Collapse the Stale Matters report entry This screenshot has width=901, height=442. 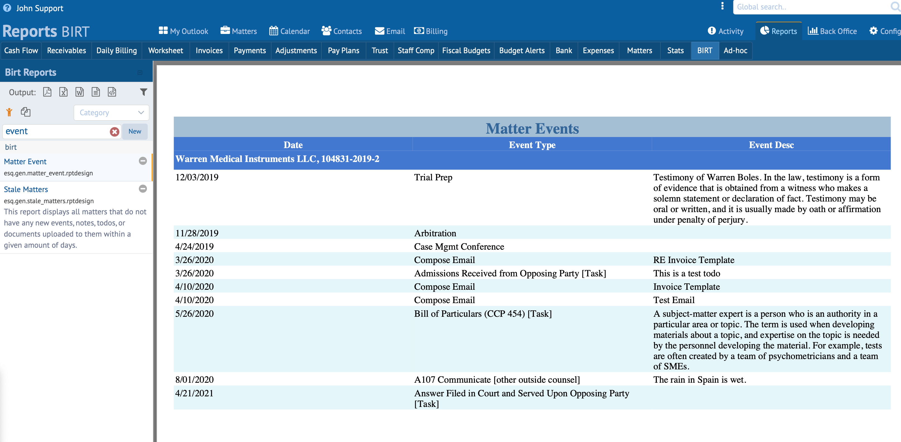click(x=143, y=189)
